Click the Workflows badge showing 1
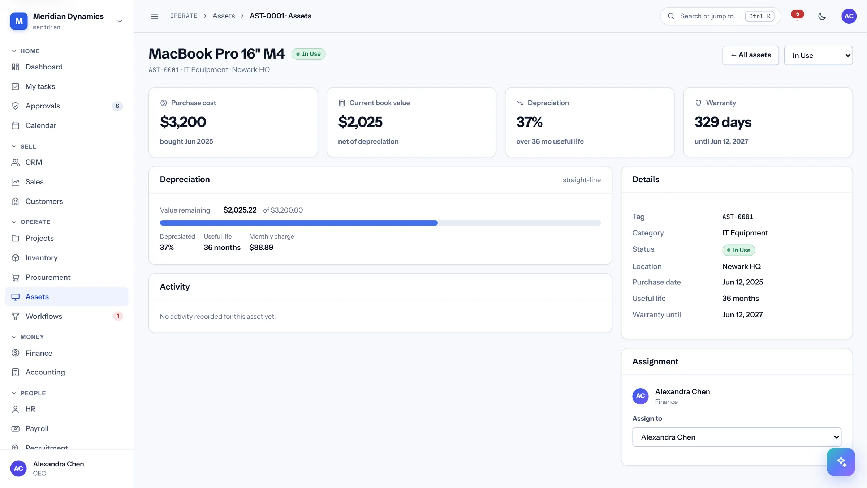Image resolution: width=867 pixels, height=488 pixels. [118, 316]
